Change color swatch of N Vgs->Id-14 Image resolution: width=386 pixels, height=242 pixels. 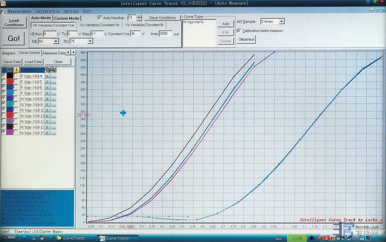pos(10,133)
